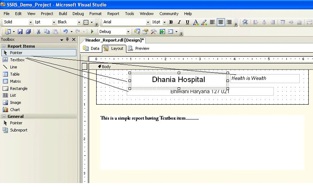Select the Chart report item
The image size is (313, 187).
coord(39,110)
